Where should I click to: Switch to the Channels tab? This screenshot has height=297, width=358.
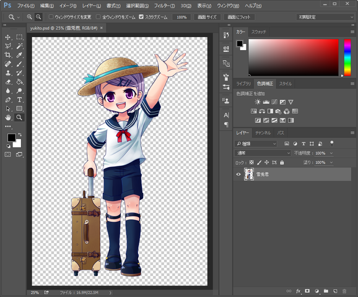[263, 133]
